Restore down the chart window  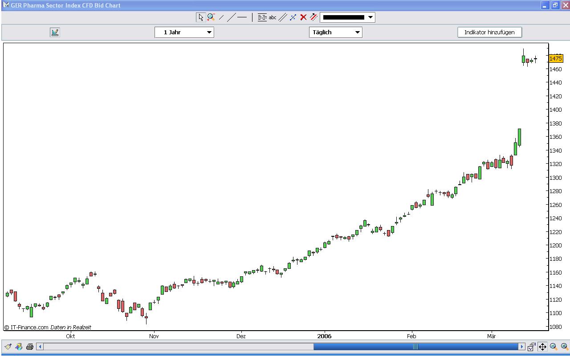(555, 5)
